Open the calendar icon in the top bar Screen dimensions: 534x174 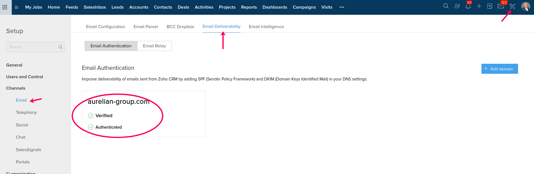pos(490,6)
